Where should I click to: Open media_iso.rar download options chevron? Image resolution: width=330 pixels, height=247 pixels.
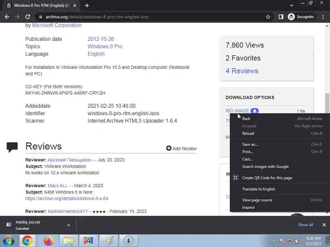pyautogui.click(x=69, y=225)
